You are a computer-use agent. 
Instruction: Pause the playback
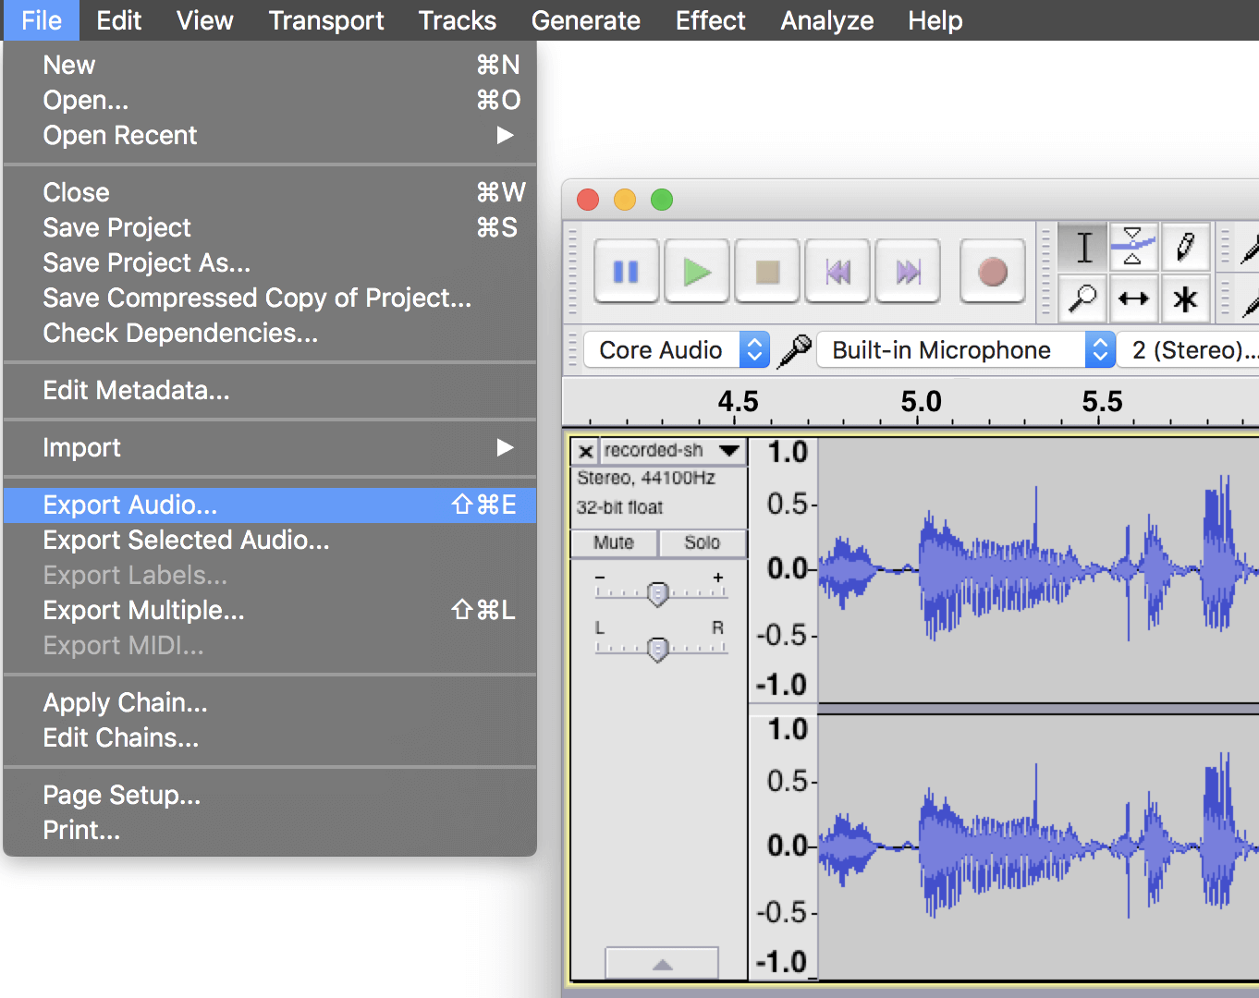pyautogui.click(x=626, y=271)
